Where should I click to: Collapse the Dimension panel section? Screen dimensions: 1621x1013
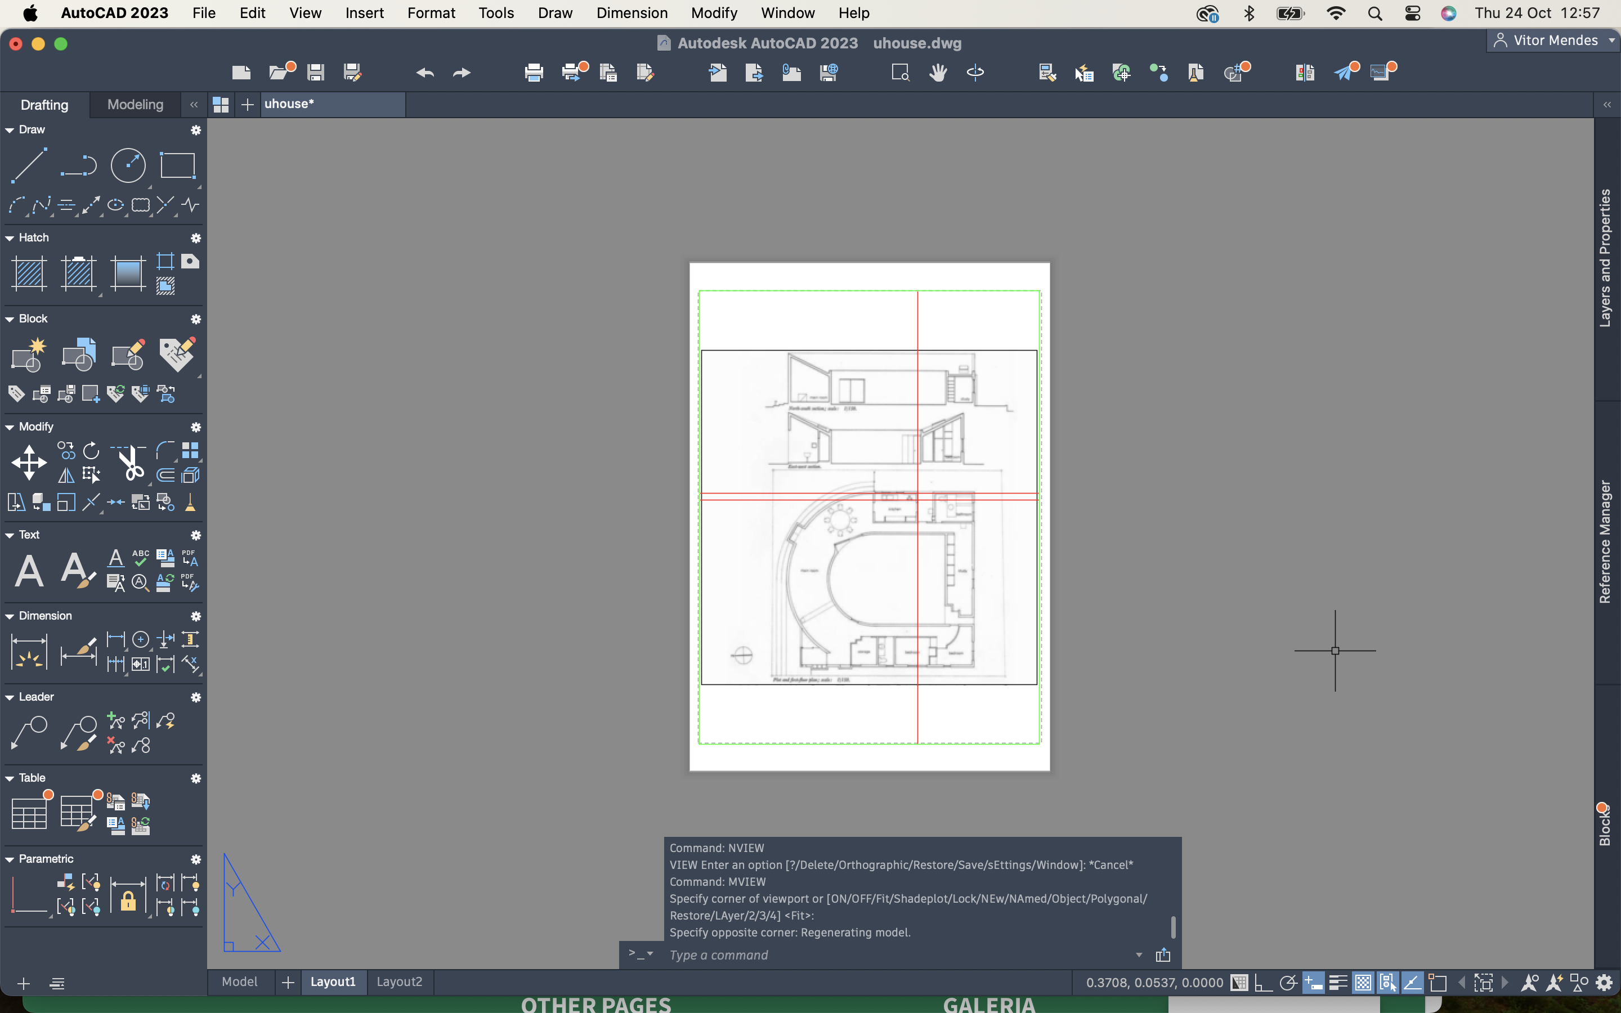tap(10, 616)
